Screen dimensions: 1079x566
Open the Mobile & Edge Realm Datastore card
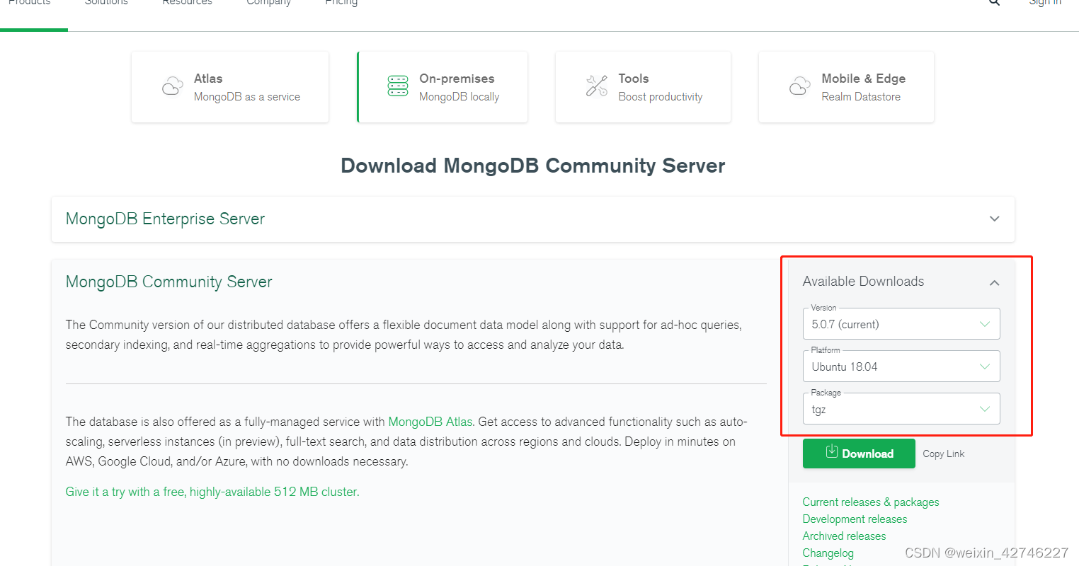coord(846,87)
